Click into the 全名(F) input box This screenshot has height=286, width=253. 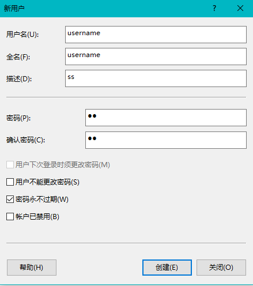point(156,57)
